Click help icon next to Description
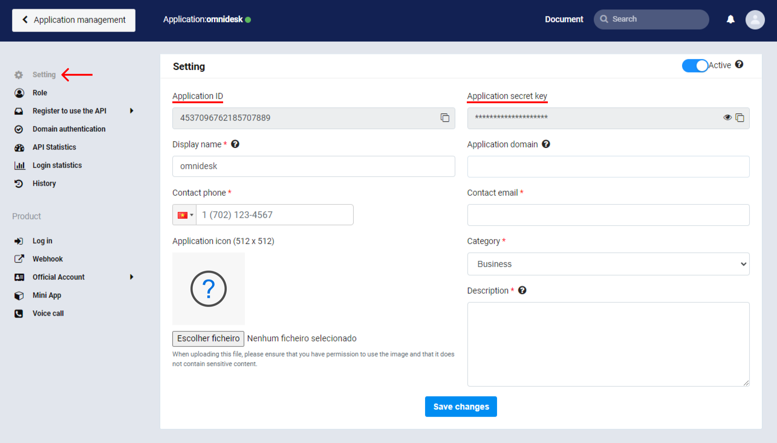This screenshot has height=443, width=777. [522, 290]
